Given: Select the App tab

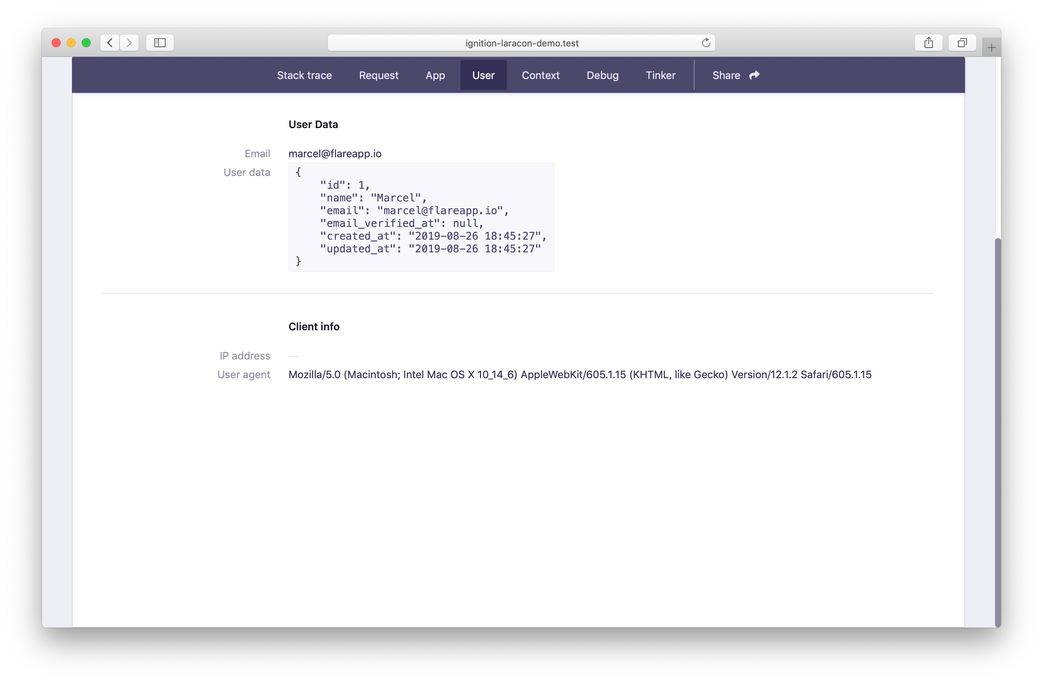Looking at the screenshot, I should coord(435,75).
